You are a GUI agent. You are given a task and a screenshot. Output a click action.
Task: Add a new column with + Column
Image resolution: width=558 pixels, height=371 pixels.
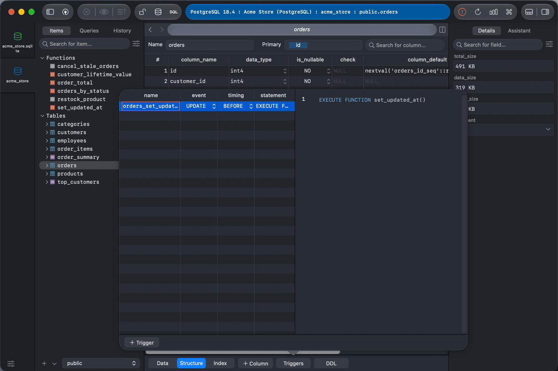[x=256, y=363]
